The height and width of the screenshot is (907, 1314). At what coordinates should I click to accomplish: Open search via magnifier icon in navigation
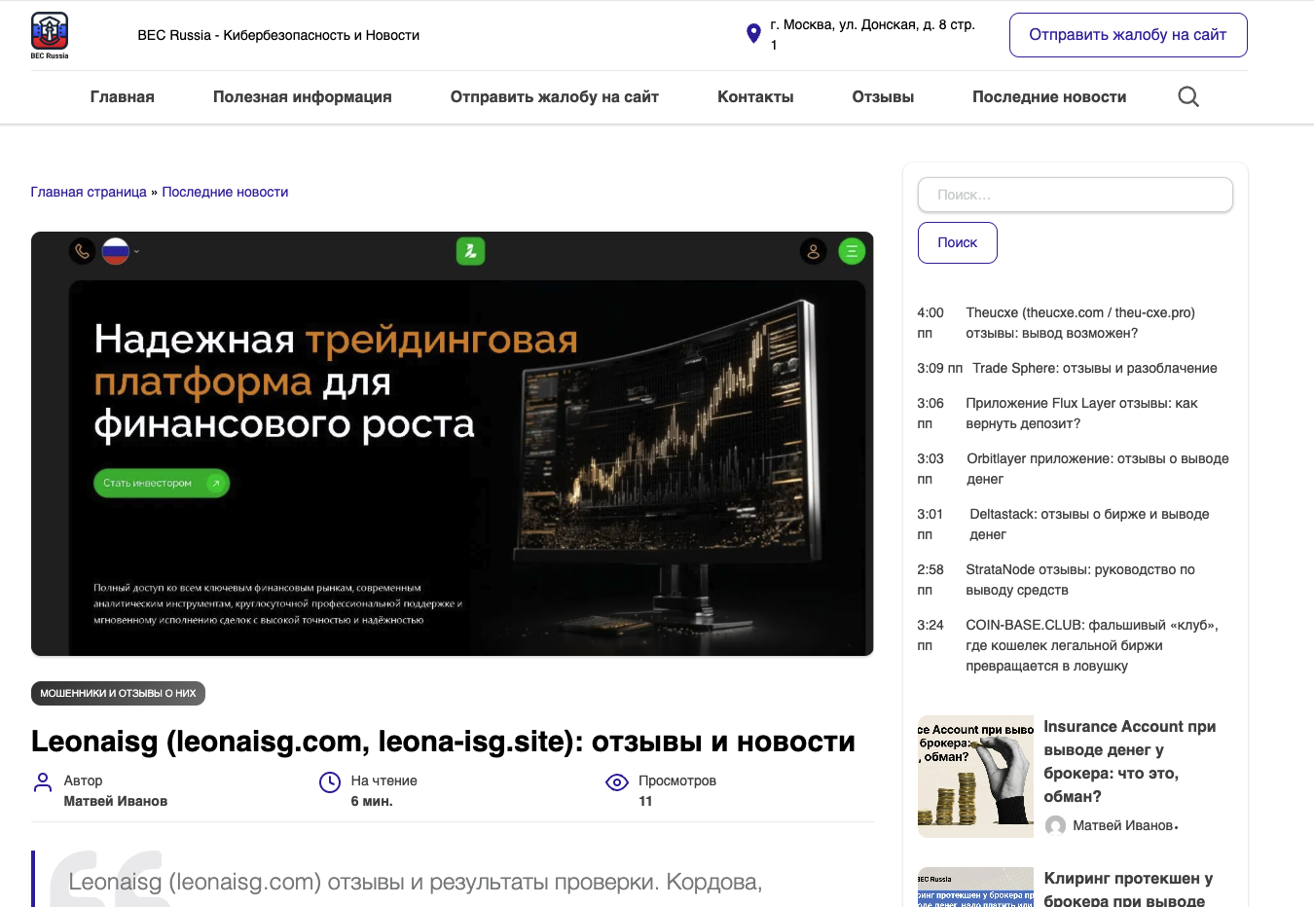(x=1188, y=96)
